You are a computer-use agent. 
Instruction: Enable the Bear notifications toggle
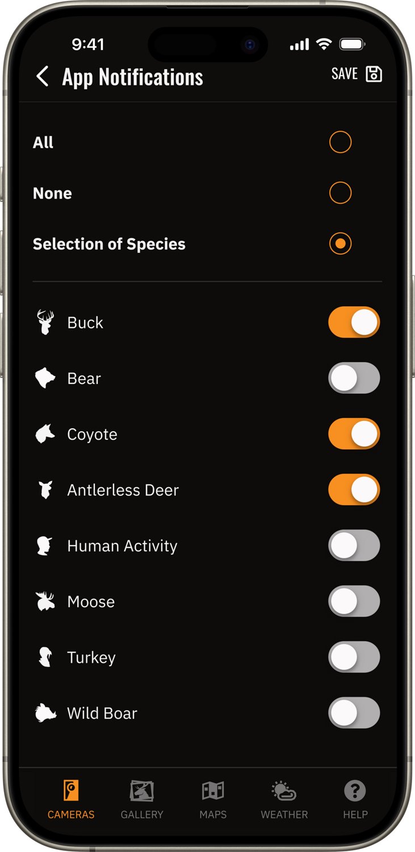coord(354,378)
